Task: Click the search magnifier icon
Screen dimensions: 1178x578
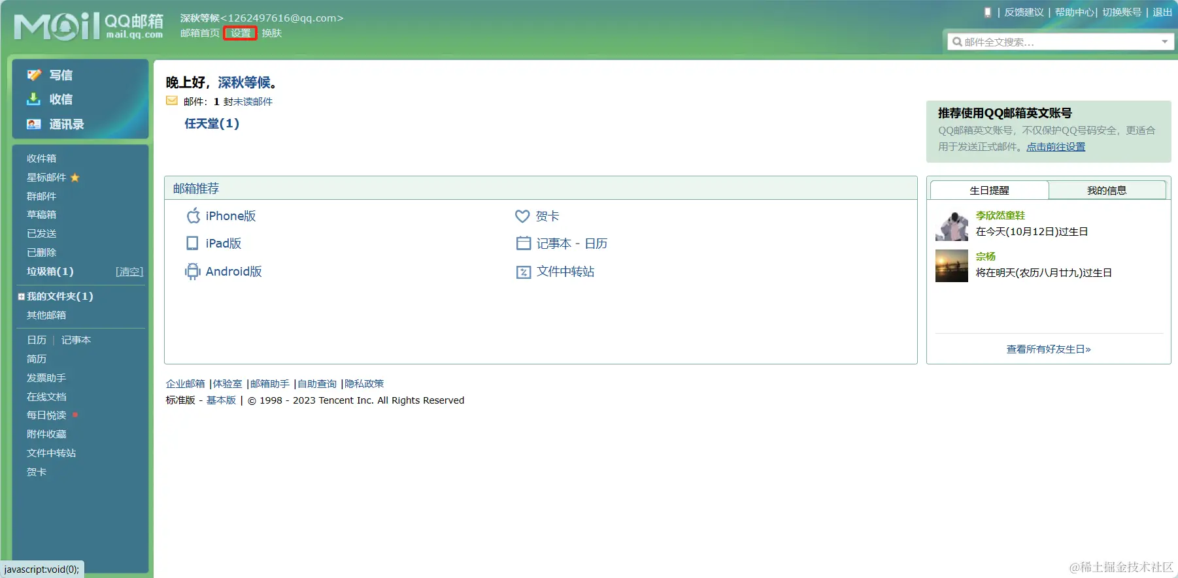Action: [x=957, y=42]
